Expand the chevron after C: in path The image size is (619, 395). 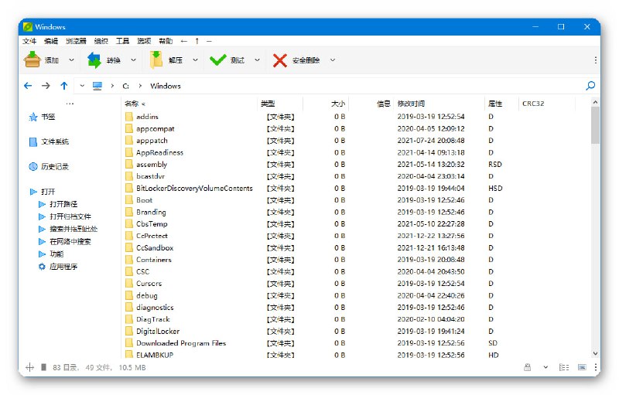pyautogui.click(x=140, y=86)
